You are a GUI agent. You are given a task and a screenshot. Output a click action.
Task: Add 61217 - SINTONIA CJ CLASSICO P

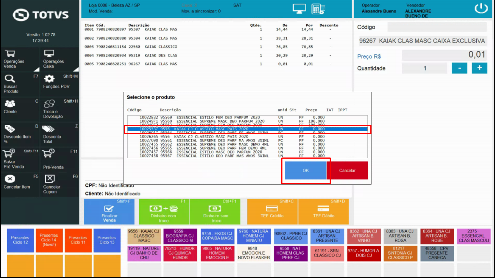400,253
